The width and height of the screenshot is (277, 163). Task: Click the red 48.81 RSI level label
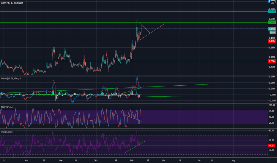[x=271, y=146]
